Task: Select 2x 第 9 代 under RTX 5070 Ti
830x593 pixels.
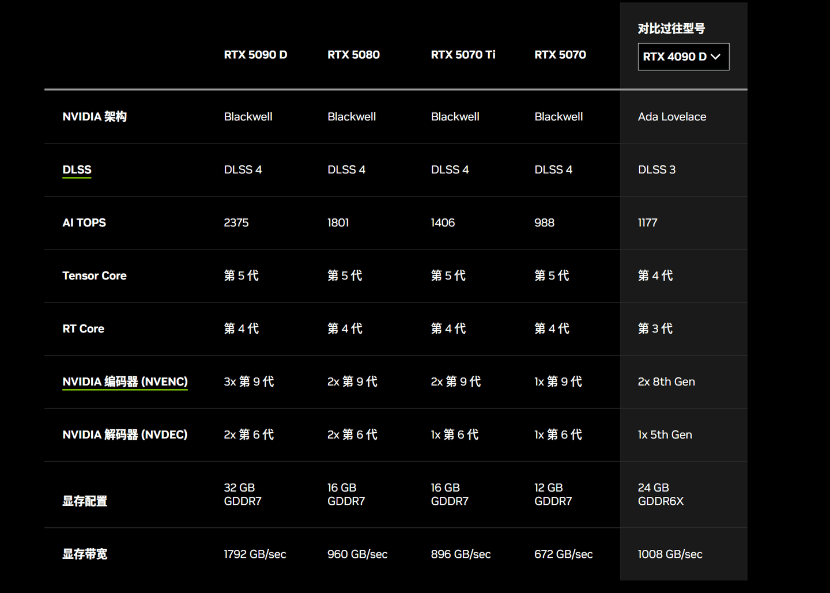Action: 456,382
